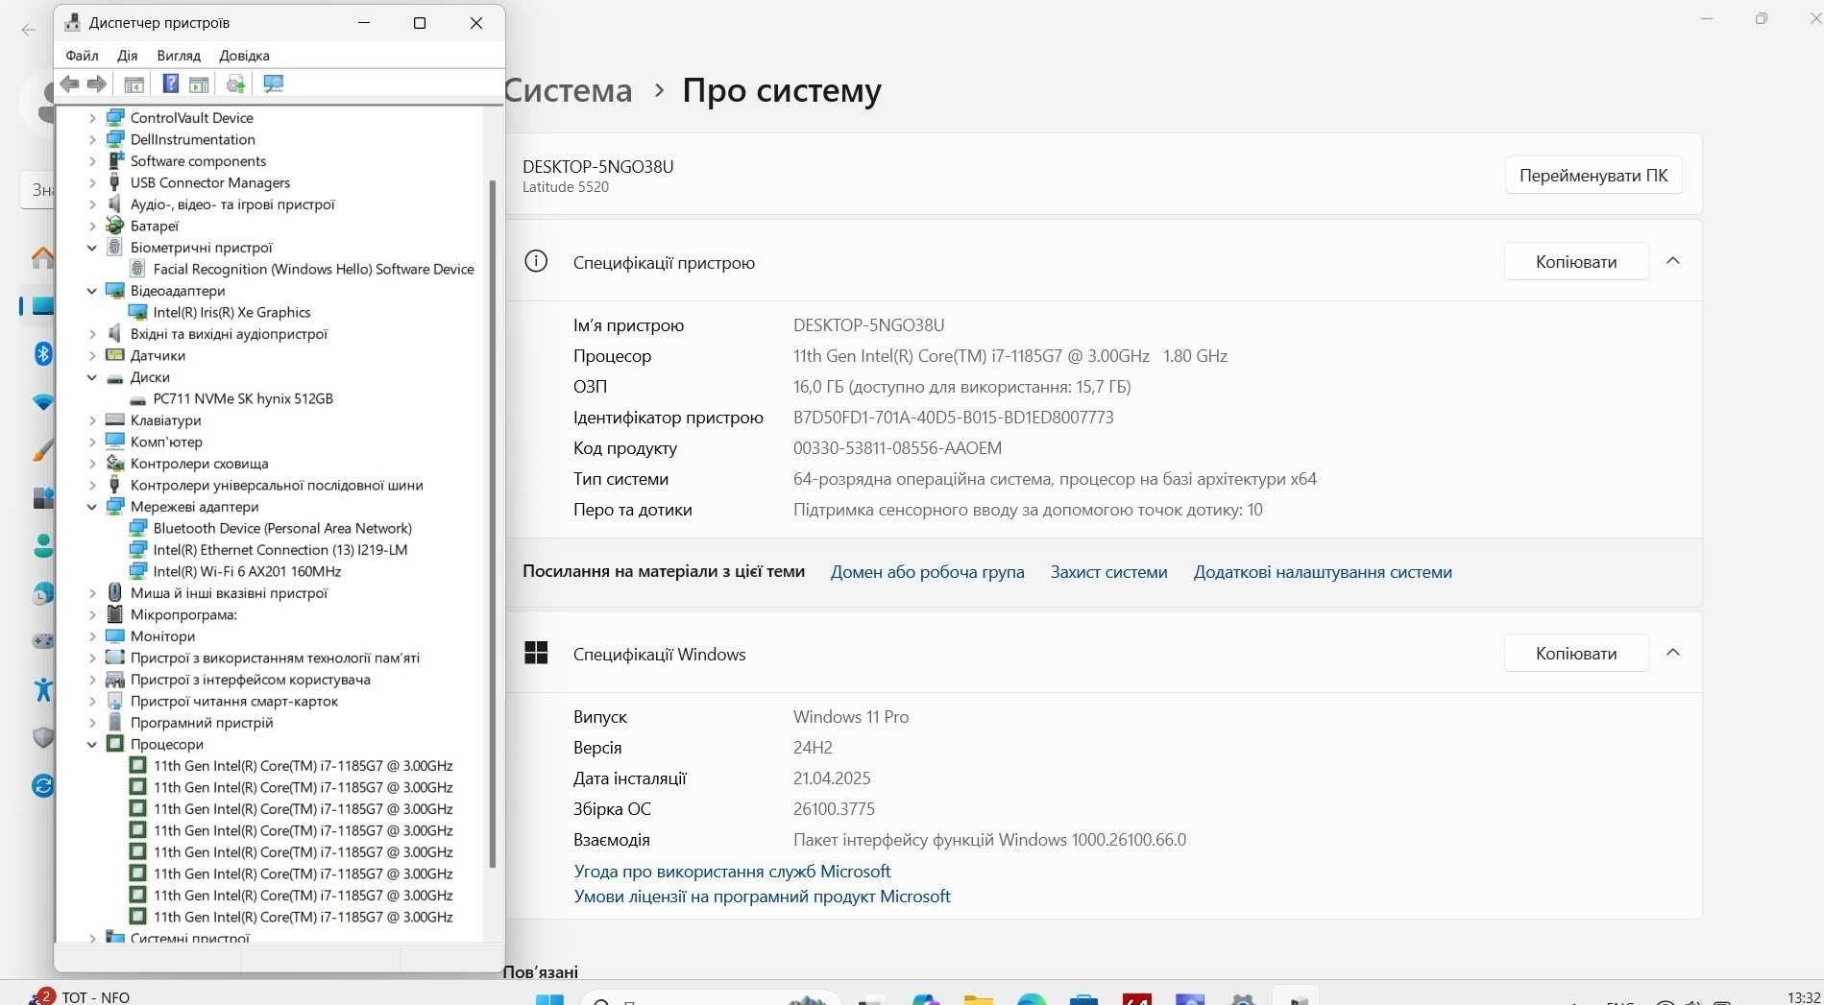
Task: Open the Захист системи link
Action: tap(1108, 572)
